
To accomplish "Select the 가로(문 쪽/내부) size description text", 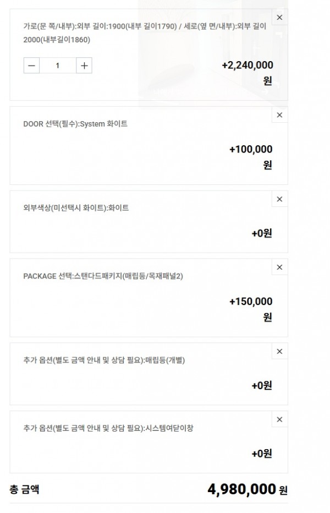I will click(x=145, y=32).
